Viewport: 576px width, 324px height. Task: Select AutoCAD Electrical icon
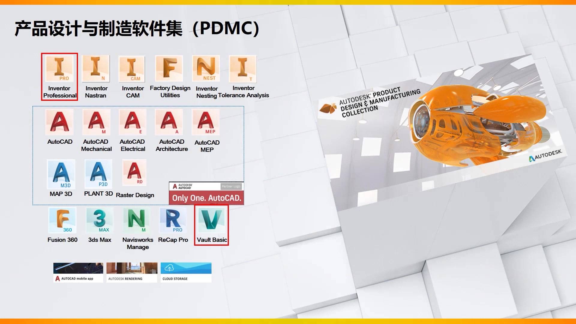pos(133,123)
